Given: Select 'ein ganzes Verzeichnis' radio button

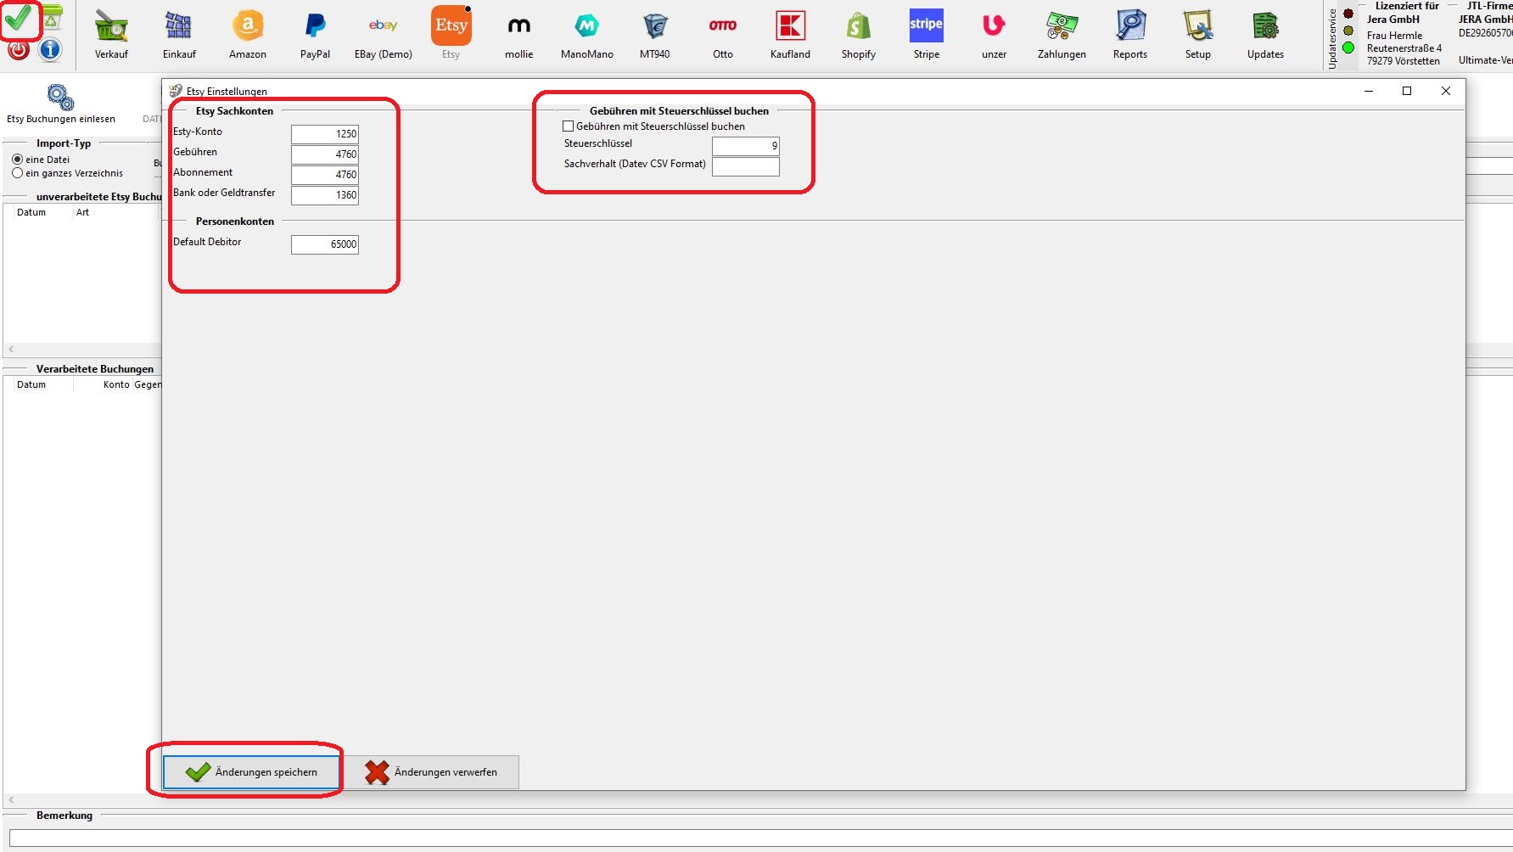Looking at the screenshot, I should tap(18, 173).
